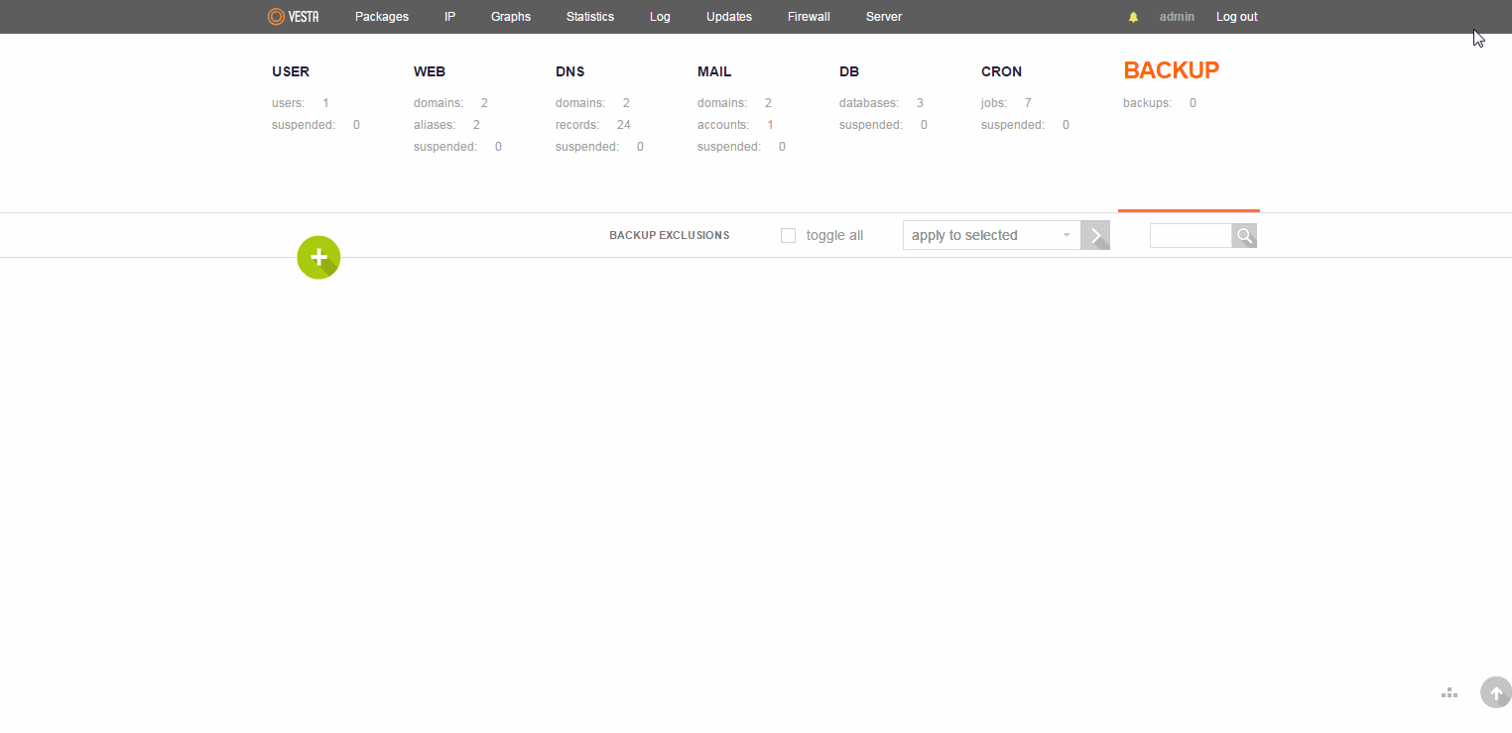Open the apply to selected dropdown
This screenshot has height=733, width=1512.
click(991, 235)
